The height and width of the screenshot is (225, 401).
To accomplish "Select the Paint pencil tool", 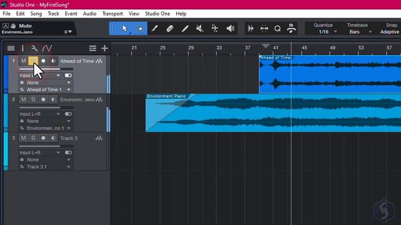I will [185, 28].
